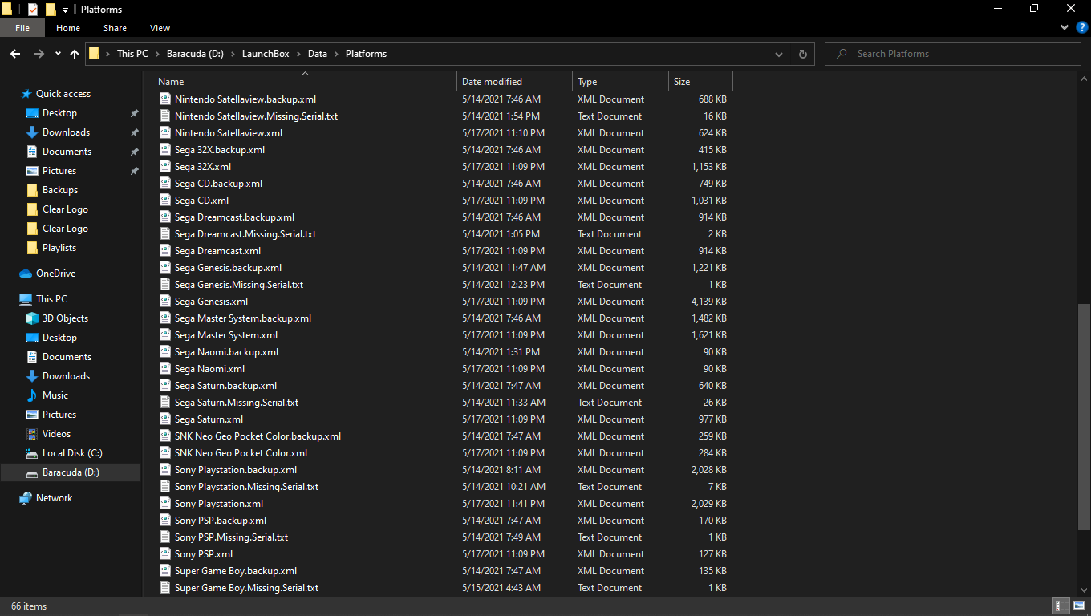The image size is (1091, 616).
Task: Open Playlists folder in sidebar
Action: [x=59, y=248]
